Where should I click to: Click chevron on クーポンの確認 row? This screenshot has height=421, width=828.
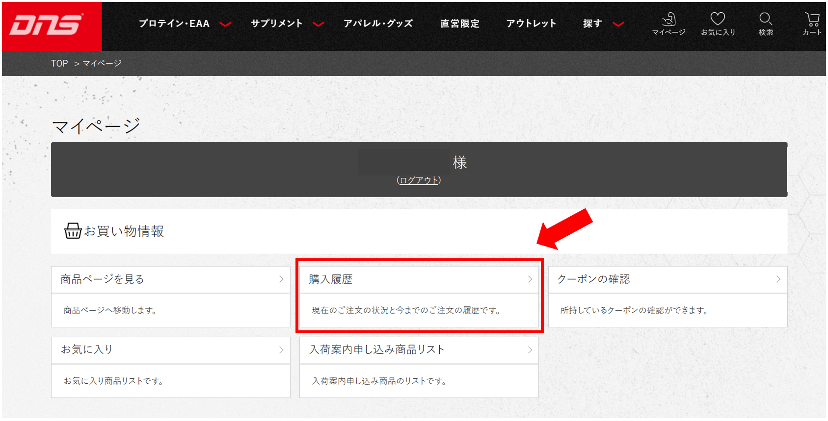tap(778, 279)
